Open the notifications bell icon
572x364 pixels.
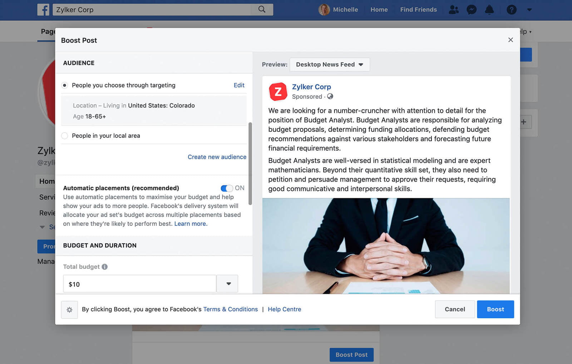coord(489,10)
